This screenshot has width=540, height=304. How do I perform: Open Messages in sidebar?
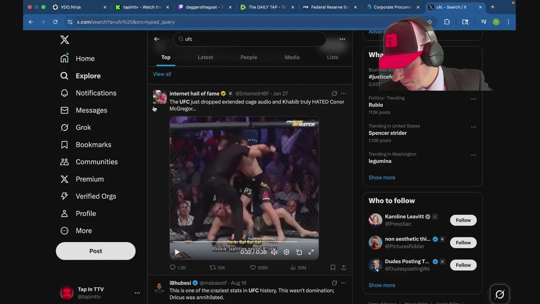pos(84,110)
